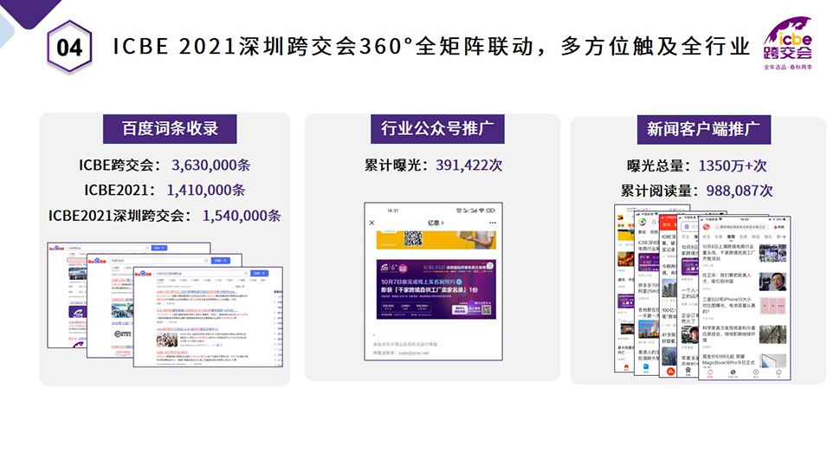
Task: Click the iPhone13 comparison news headline
Action: 728,305
